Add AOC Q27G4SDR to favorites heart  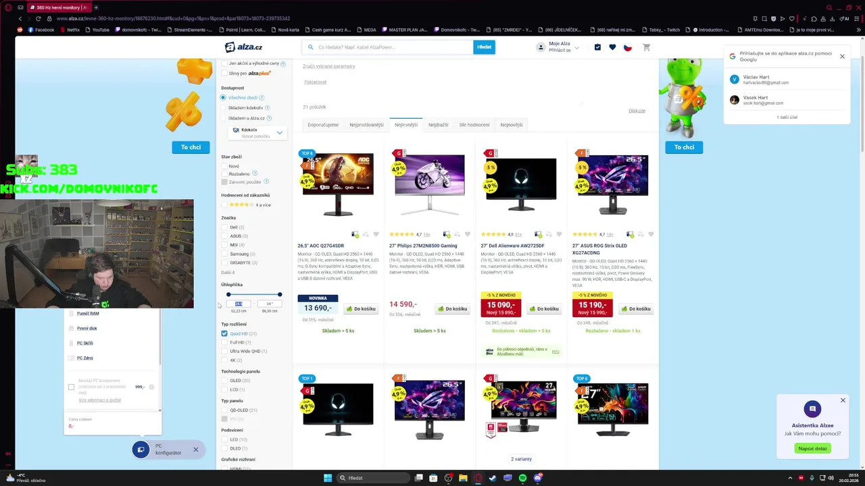click(x=376, y=234)
